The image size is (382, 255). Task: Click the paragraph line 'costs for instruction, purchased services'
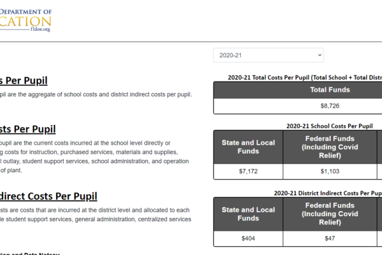[89, 152]
